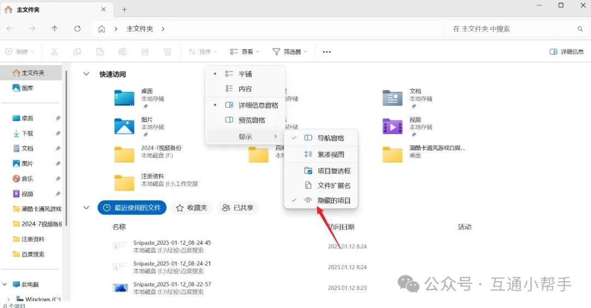Click the Copy icon in toolbar

point(77,51)
